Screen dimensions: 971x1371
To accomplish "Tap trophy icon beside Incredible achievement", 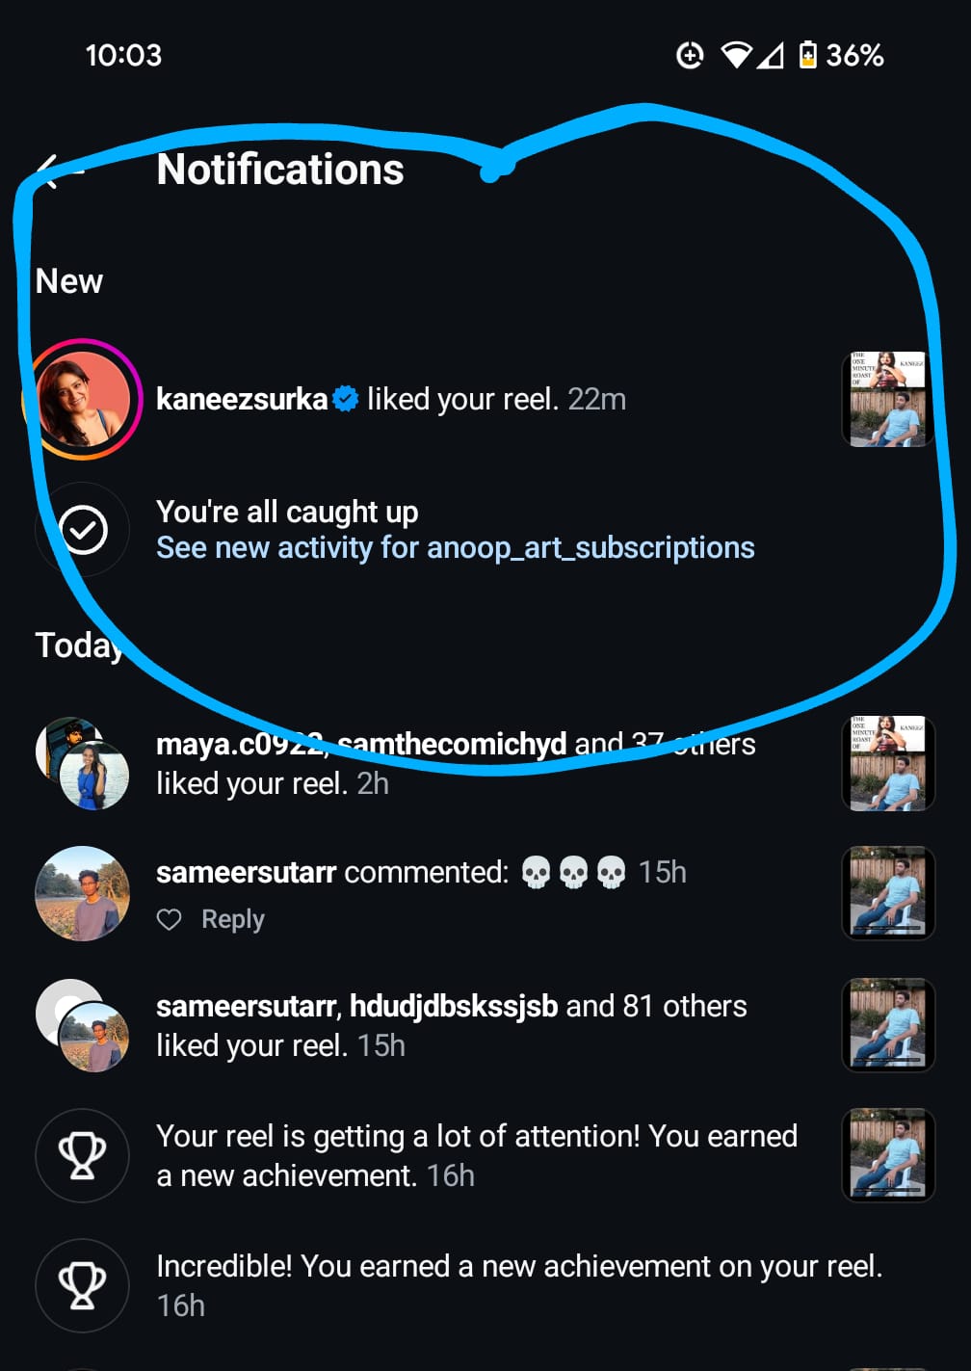I will click(83, 1285).
